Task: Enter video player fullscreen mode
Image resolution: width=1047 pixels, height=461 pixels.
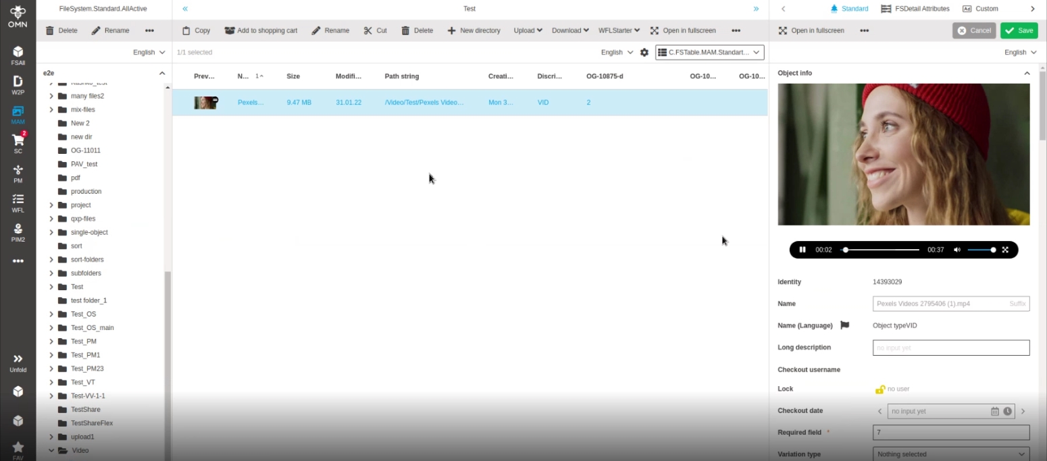Action: (x=1005, y=250)
